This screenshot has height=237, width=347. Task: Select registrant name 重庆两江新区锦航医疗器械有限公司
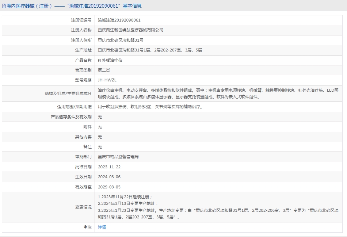coord(130,30)
